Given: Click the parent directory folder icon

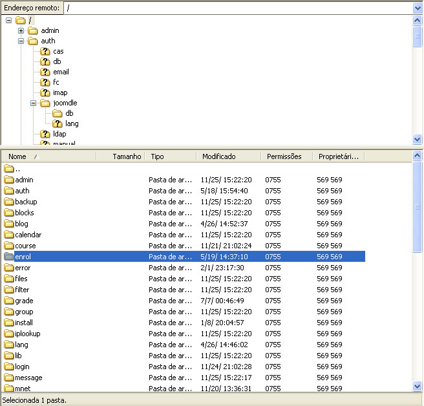Looking at the screenshot, I should coord(9,169).
